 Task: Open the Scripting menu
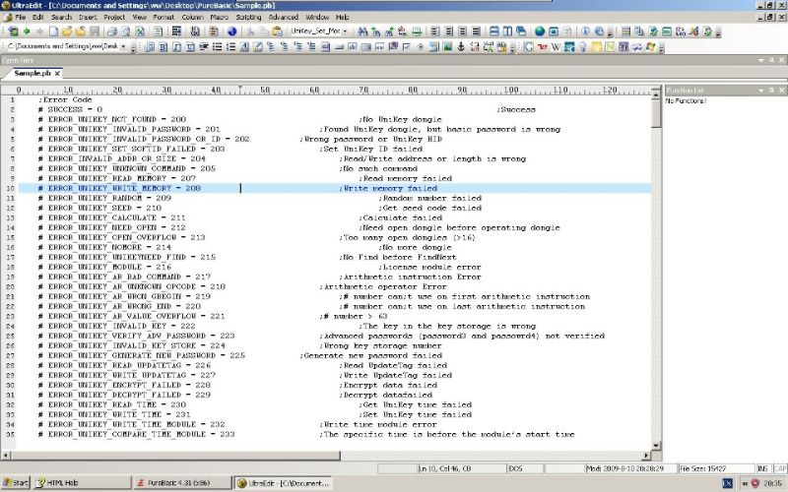point(249,17)
